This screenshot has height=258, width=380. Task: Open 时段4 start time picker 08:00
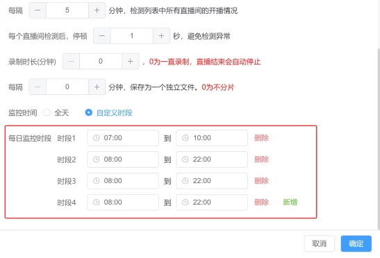coord(123,203)
